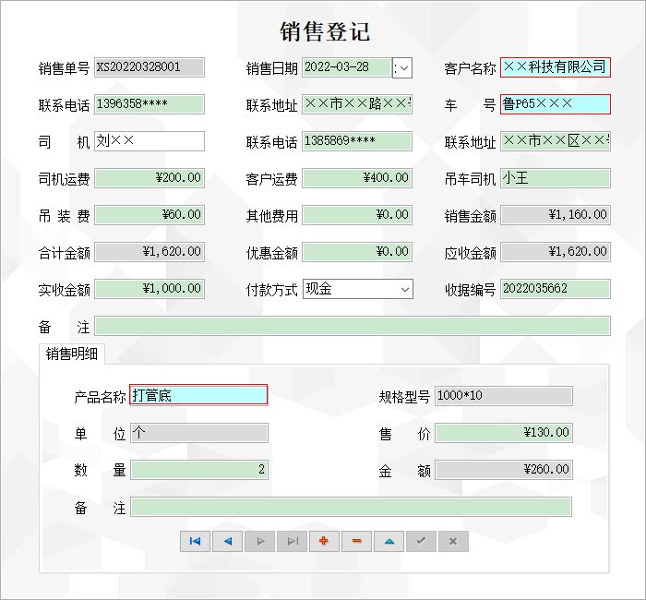Go to previous record arrow button
The image size is (646, 600).
[227, 541]
